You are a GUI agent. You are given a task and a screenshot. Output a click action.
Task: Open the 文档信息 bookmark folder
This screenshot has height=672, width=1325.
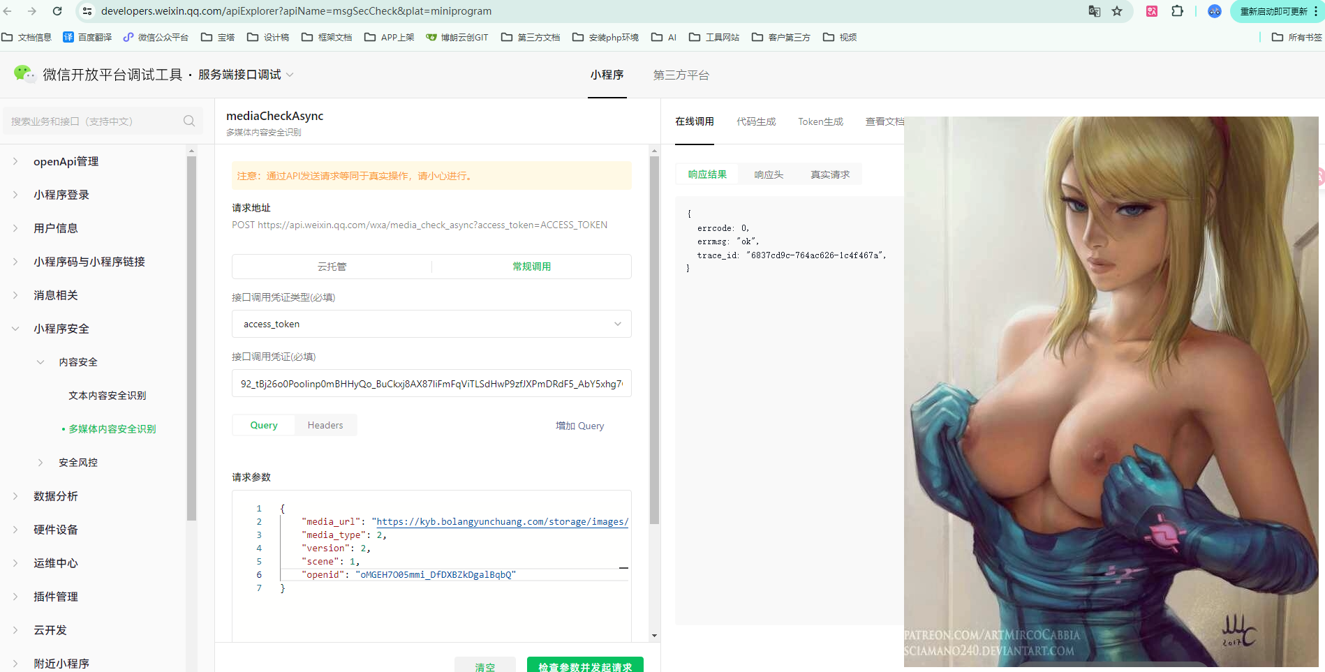coord(27,37)
